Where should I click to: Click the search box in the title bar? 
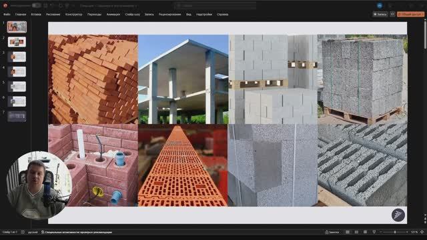(215, 5)
